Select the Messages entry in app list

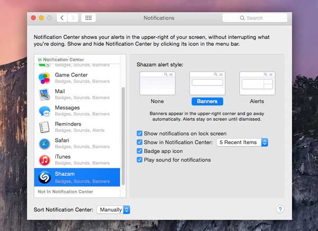tap(77, 111)
